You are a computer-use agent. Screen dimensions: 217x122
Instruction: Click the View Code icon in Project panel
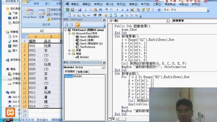pos(66,25)
